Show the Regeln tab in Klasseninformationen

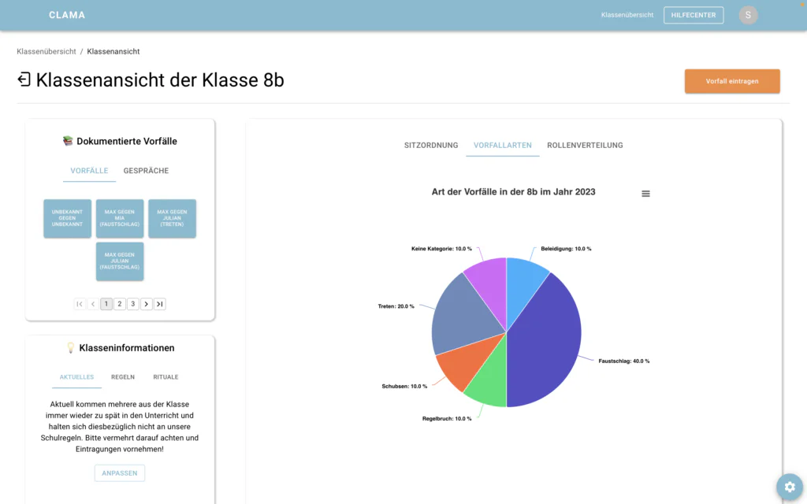point(122,377)
